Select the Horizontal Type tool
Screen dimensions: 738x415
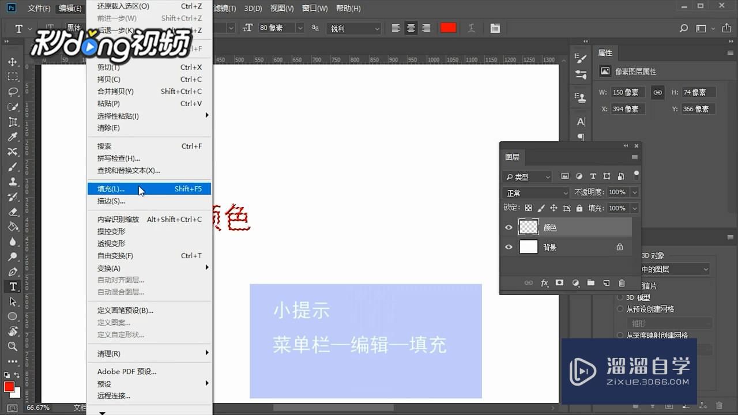(x=13, y=286)
